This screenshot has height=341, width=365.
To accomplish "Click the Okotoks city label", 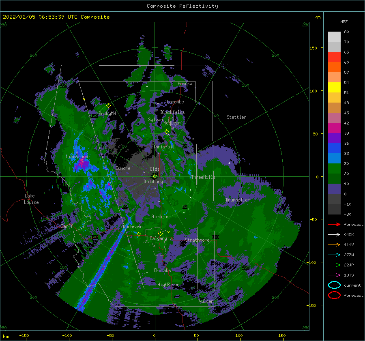I will pyautogui.click(x=162, y=270).
